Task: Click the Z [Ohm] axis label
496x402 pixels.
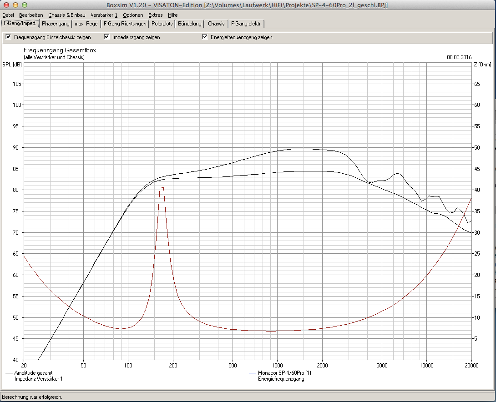Action: 482,65
